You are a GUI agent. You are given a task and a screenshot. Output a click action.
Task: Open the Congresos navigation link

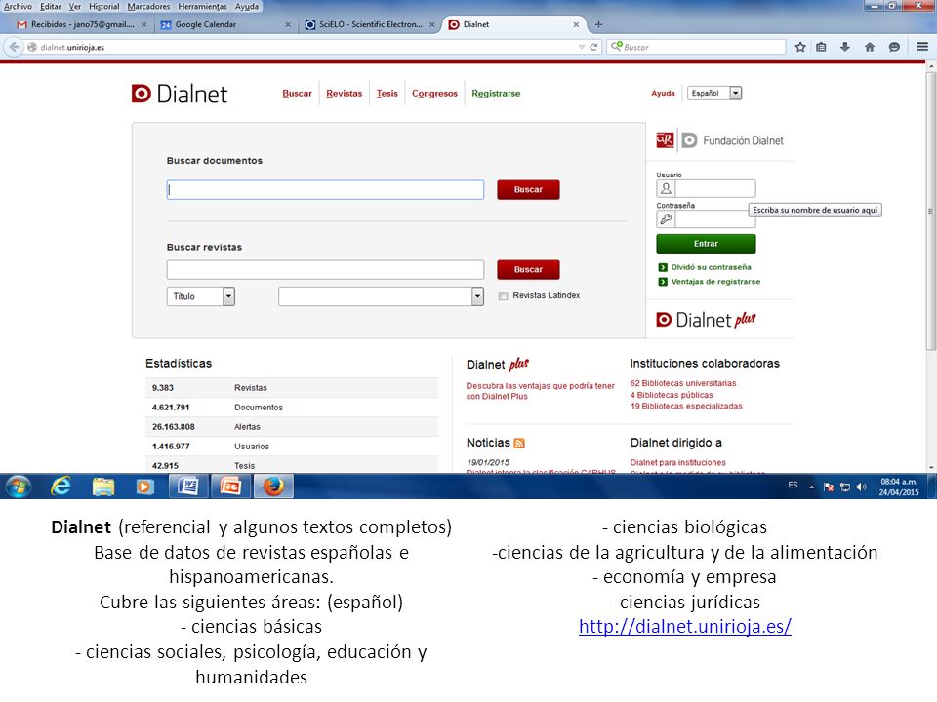point(434,94)
